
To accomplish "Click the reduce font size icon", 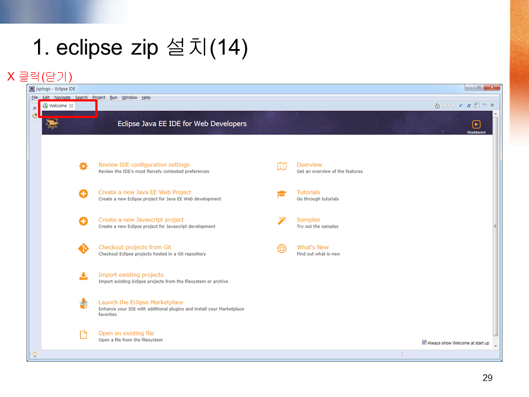I will tap(461, 106).
